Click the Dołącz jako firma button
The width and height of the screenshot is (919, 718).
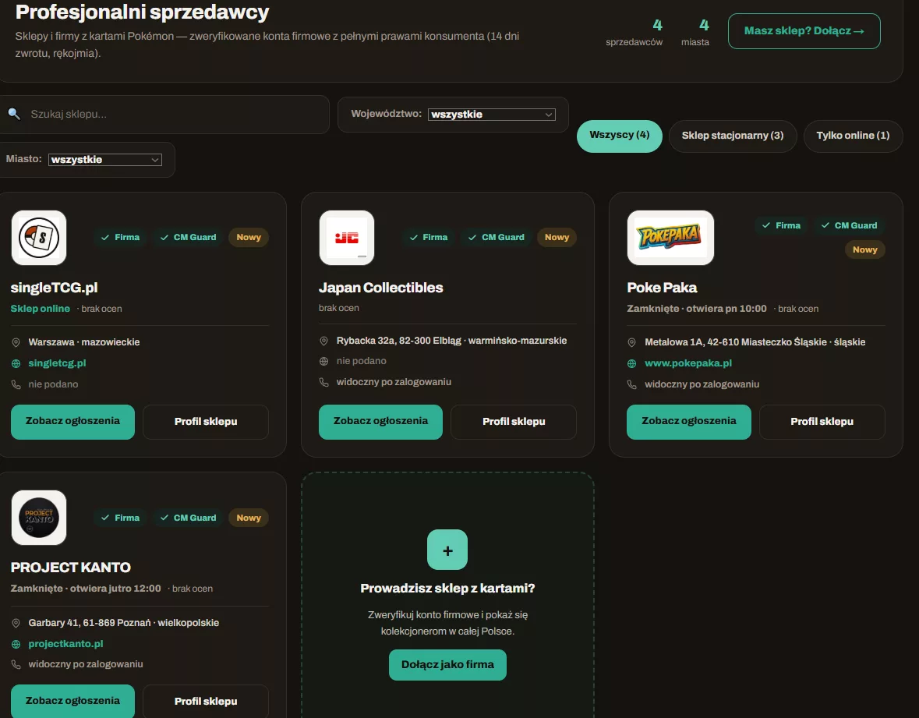447,665
